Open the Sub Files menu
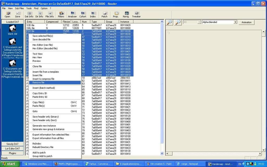This screenshot has height=167, width=267. click(x=19, y=8)
